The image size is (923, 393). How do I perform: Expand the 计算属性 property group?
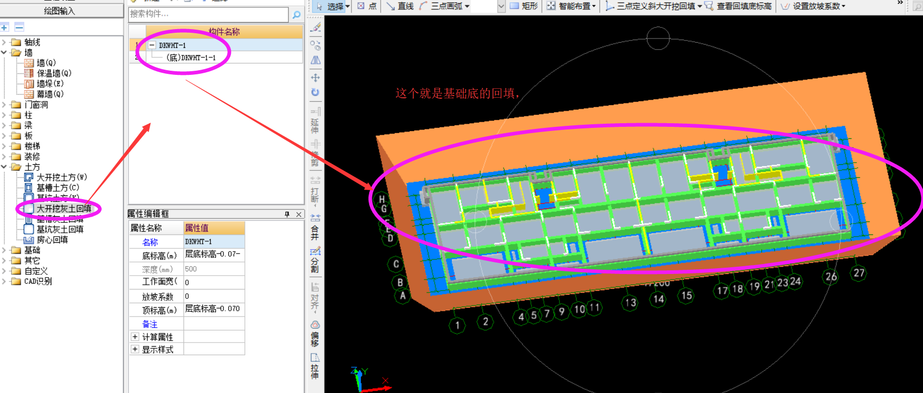tap(135, 337)
